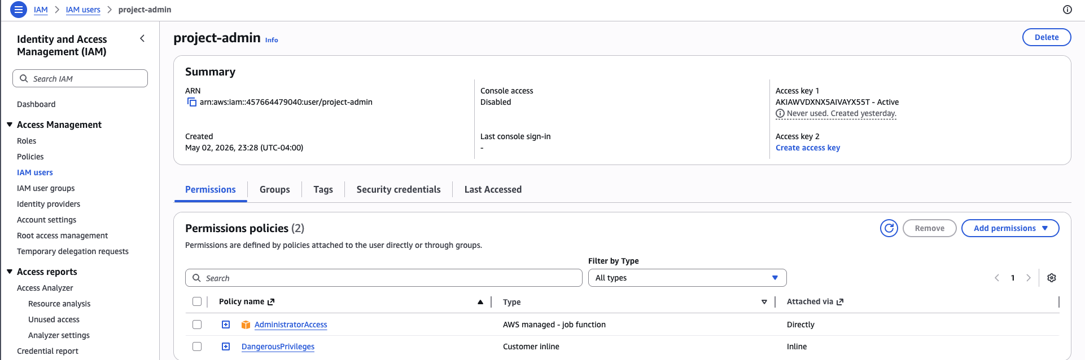Open IAM users in sidebar
The height and width of the screenshot is (360, 1085).
point(35,172)
